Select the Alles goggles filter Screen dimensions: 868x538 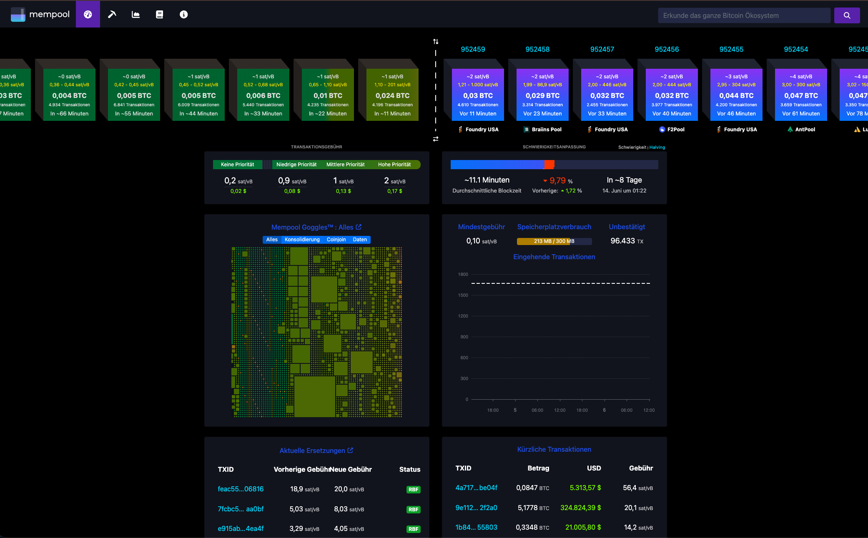tap(272, 240)
